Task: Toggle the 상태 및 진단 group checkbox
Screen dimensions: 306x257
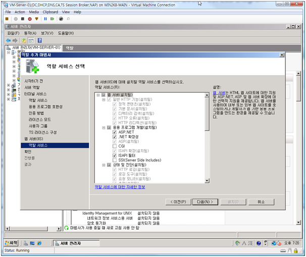Action: click(x=109, y=165)
